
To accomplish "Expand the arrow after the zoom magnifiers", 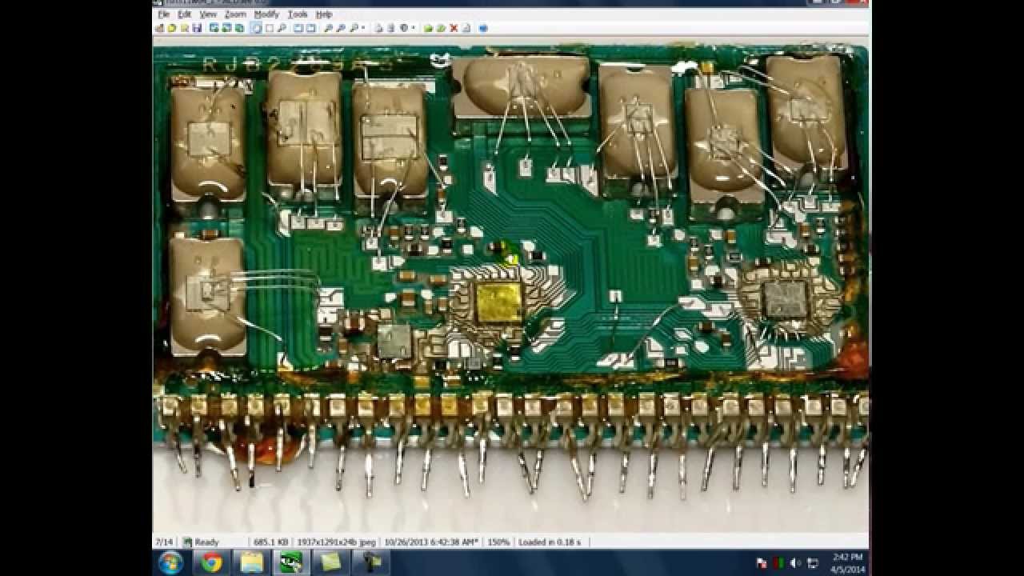I will (x=363, y=28).
